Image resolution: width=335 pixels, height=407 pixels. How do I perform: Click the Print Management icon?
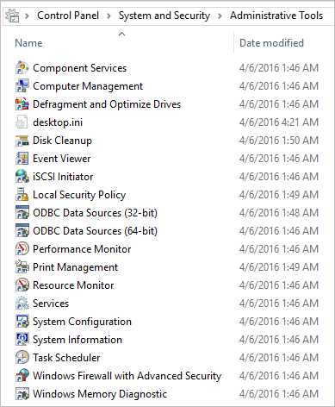(x=22, y=267)
